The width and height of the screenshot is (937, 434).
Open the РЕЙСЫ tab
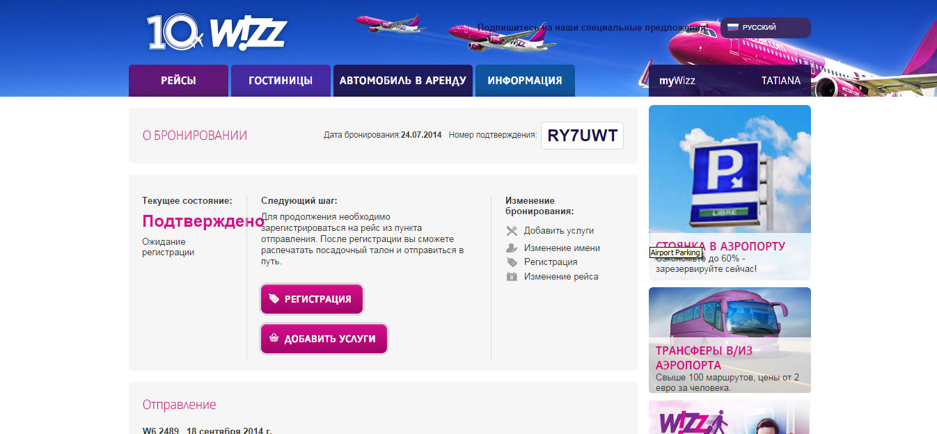click(x=178, y=81)
